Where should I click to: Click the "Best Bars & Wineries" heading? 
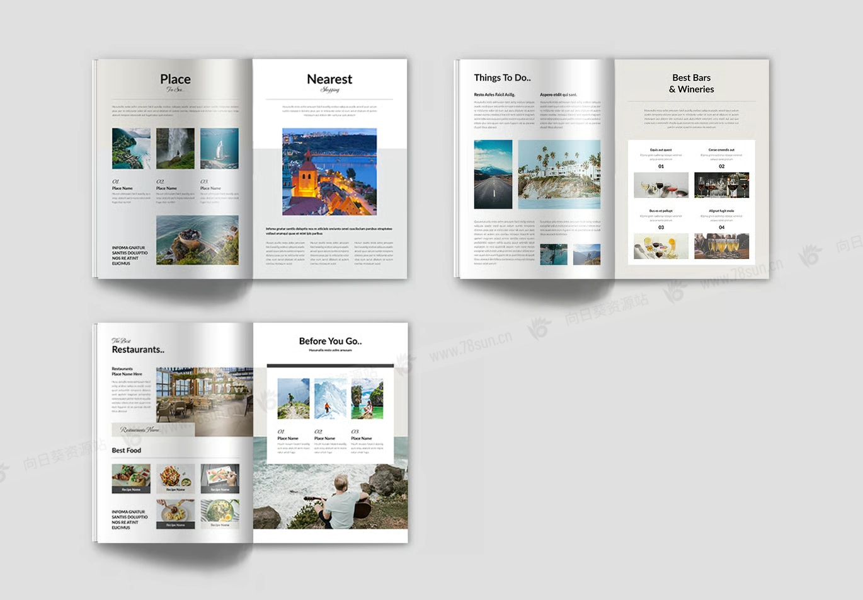(692, 83)
